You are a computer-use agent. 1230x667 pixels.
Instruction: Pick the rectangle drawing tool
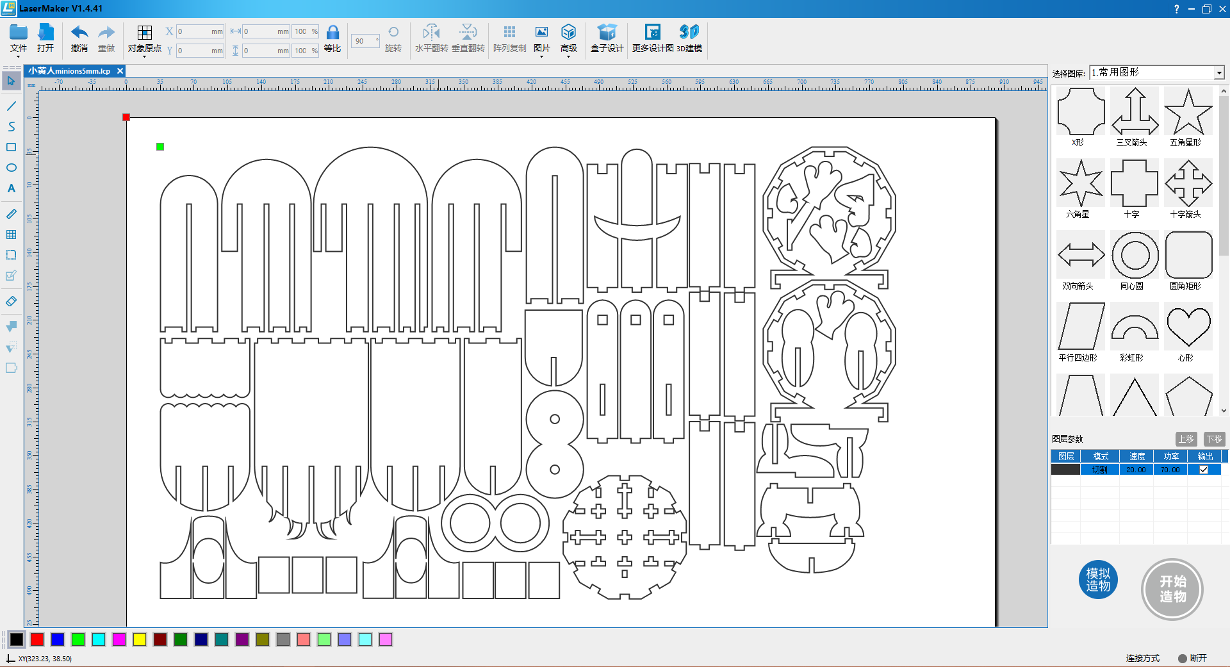[10, 147]
